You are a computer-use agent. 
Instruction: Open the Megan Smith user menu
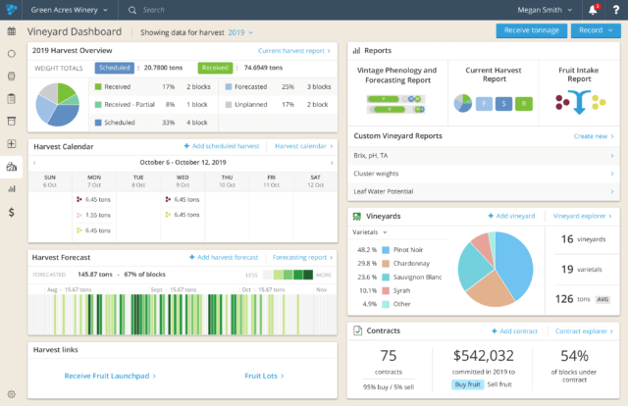[x=545, y=10]
